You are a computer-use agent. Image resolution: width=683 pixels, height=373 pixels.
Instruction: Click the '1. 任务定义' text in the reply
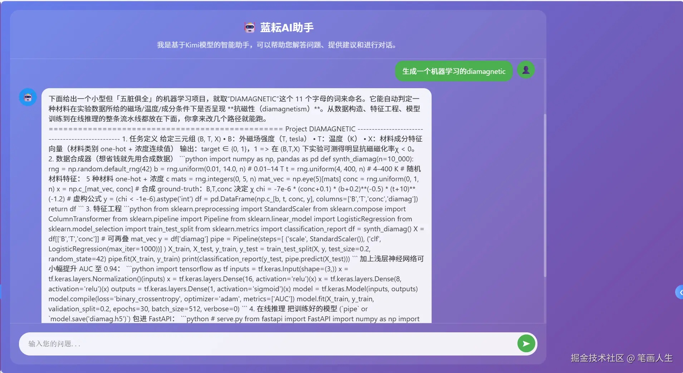[141, 139]
